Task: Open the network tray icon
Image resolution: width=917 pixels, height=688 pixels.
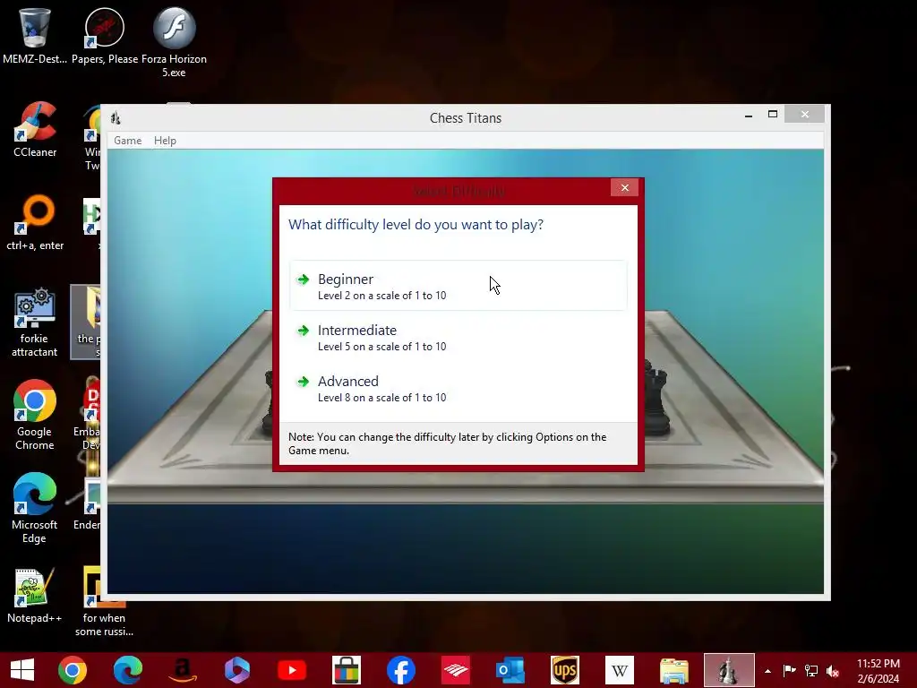Action: 811,670
